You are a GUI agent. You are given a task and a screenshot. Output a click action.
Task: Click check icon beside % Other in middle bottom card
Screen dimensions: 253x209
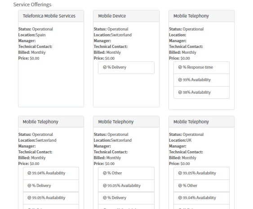coord(105,173)
